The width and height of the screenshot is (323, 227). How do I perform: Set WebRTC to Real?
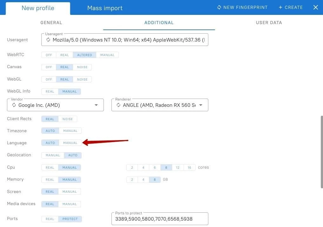click(64, 55)
